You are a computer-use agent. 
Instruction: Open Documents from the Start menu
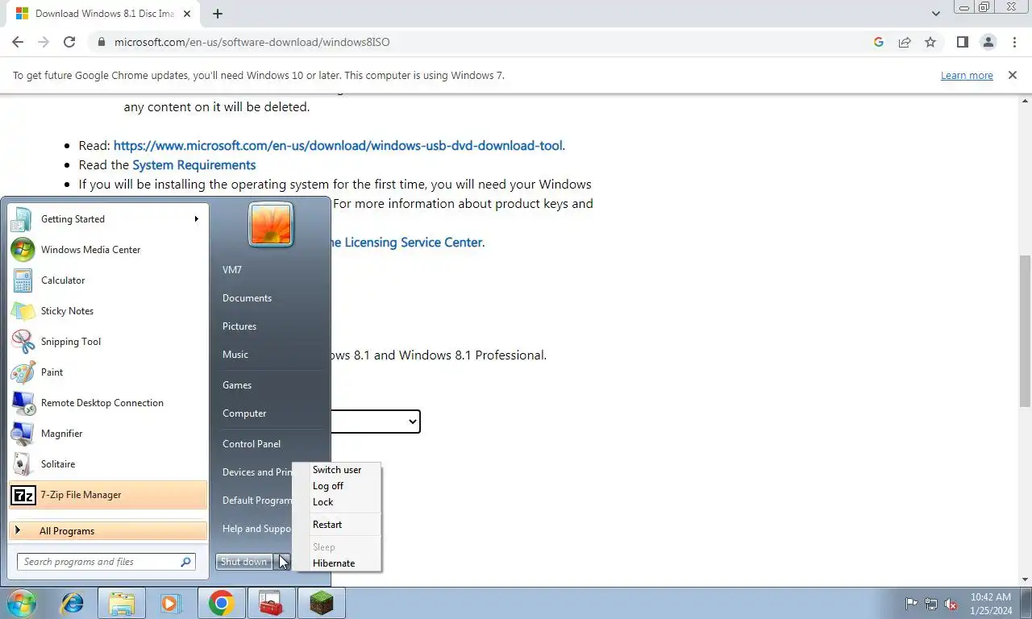pyautogui.click(x=247, y=298)
